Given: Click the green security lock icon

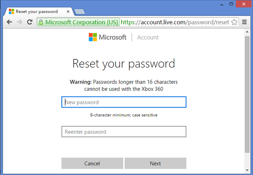Looking at the screenshot, I should [41, 22].
